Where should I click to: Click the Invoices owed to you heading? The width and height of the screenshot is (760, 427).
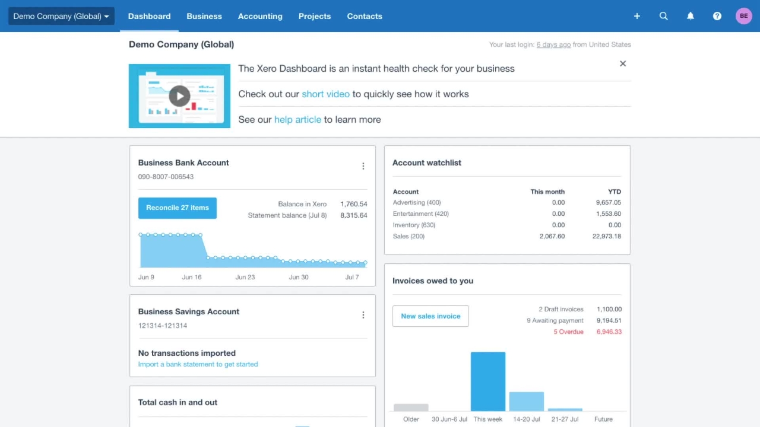(433, 281)
